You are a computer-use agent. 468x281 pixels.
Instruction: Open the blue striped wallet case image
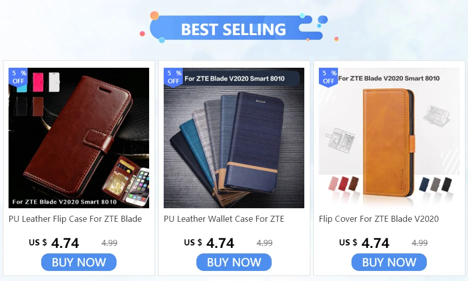coord(234,138)
